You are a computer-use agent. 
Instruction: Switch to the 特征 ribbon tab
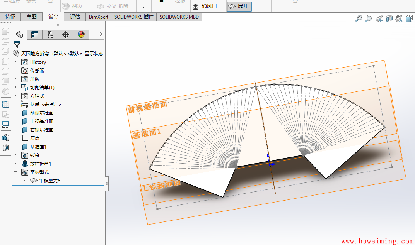pos(10,17)
